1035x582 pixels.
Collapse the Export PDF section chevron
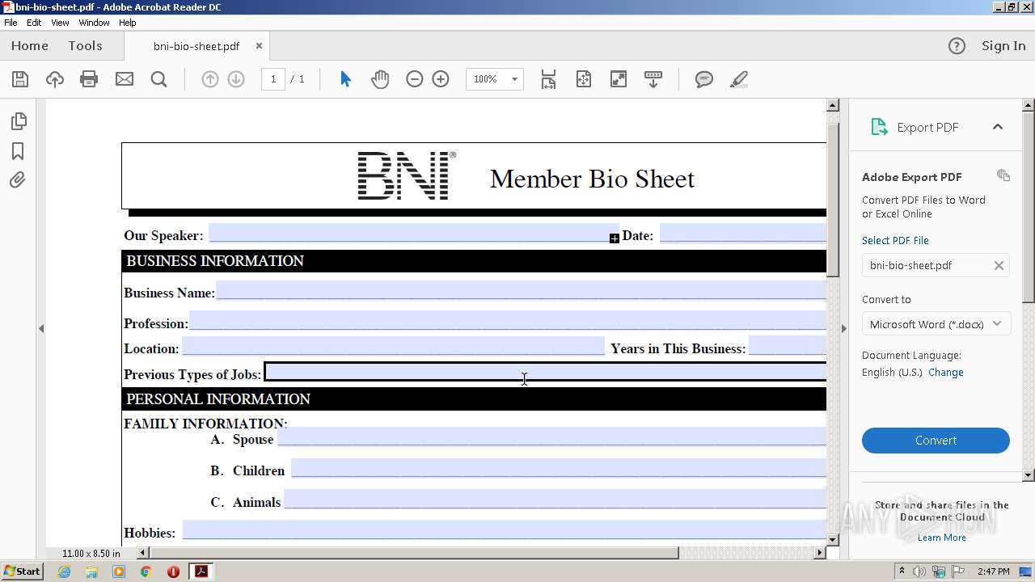pyautogui.click(x=997, y=127)
